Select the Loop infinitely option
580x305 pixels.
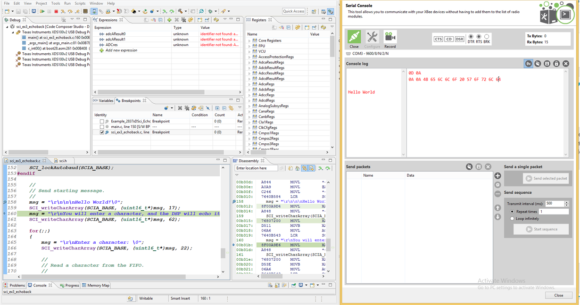coord(512,218)
